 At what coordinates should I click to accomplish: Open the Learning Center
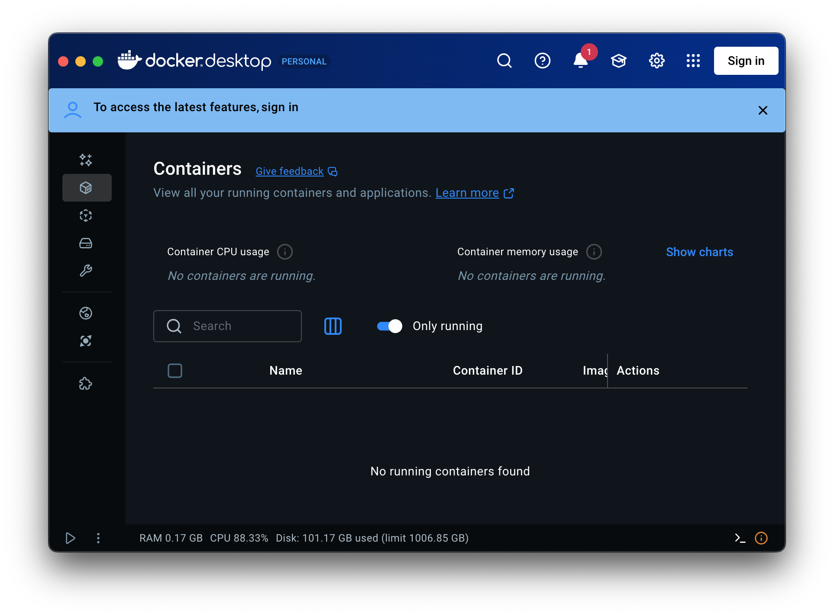[619, 61]
